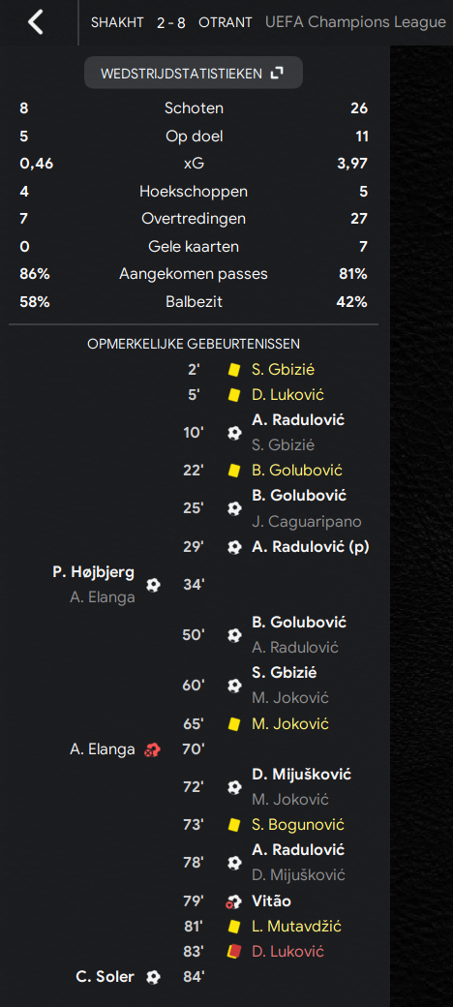Click L. Mutavdžić yellow card icon at 81'
This screenshot has width=453, height=1007.
234,926
